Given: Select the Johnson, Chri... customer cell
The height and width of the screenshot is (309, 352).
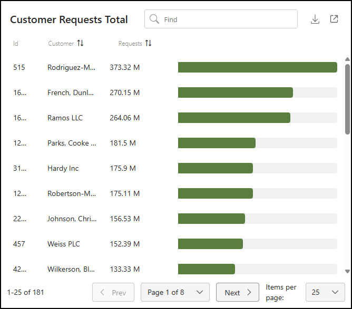Looking at the screenshot, I should point(72,219).
